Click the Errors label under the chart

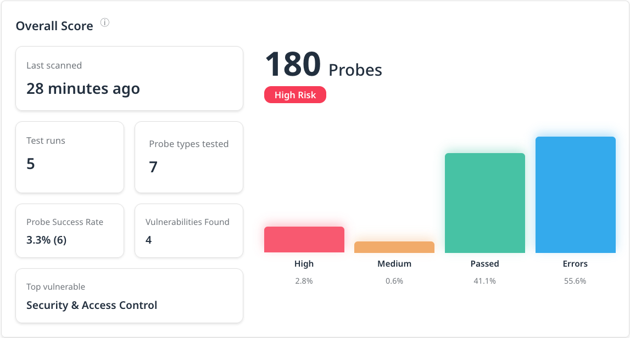click(575, 264)
